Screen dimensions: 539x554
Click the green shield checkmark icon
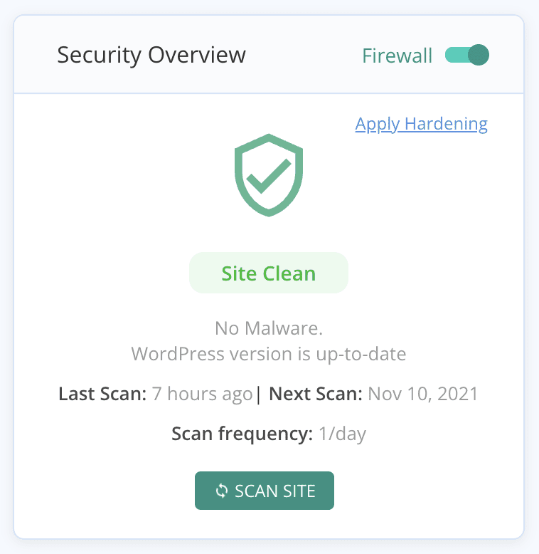(x=269, y=174)
